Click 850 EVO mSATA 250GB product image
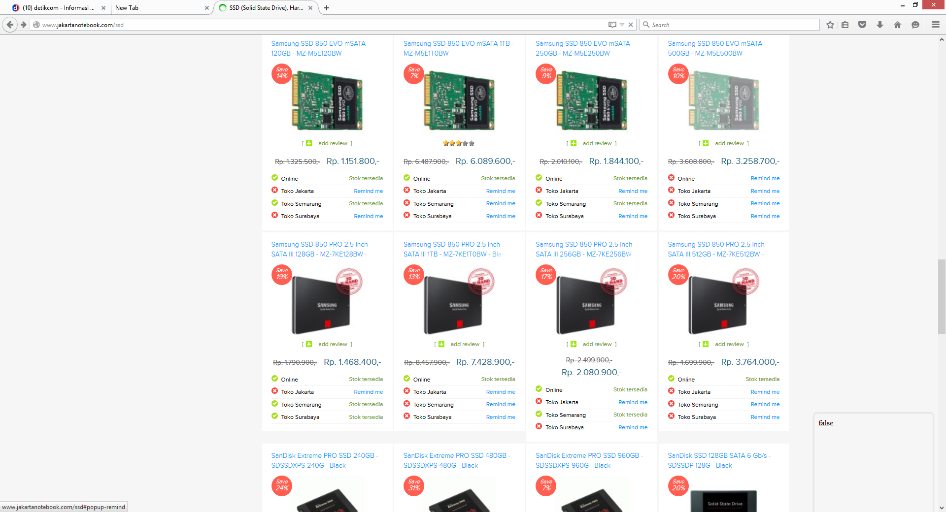The height and width of the screenshot is (512, 946). click(x=592, y=100)
